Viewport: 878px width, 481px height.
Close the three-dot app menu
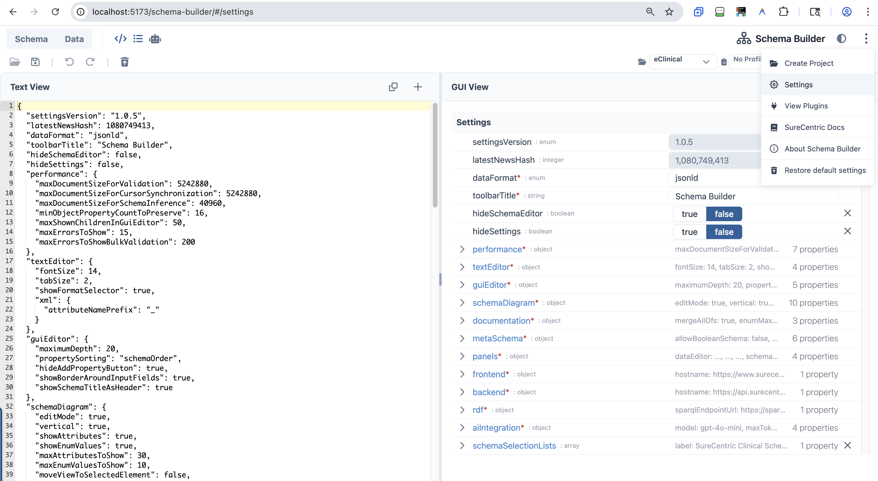(866, 39)
